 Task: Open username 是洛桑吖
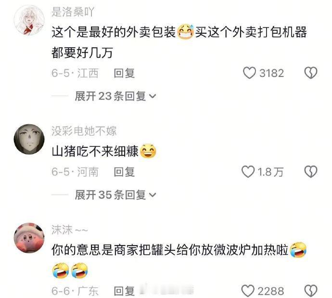[x=73, y=12]
